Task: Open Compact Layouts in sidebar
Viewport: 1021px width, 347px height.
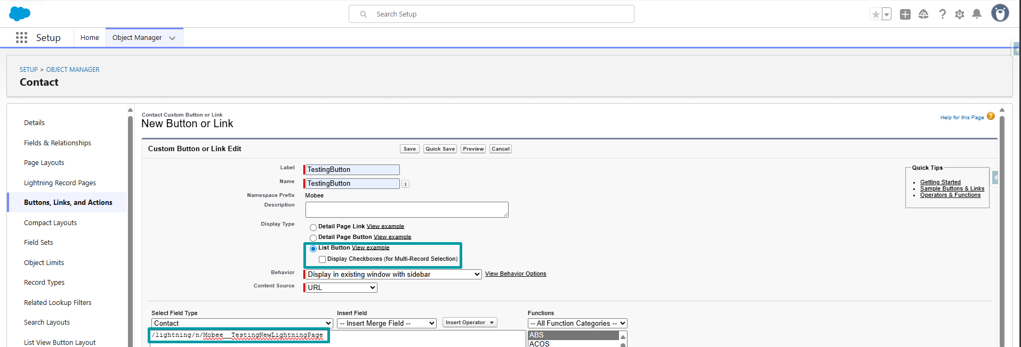Action: [51, 222]
